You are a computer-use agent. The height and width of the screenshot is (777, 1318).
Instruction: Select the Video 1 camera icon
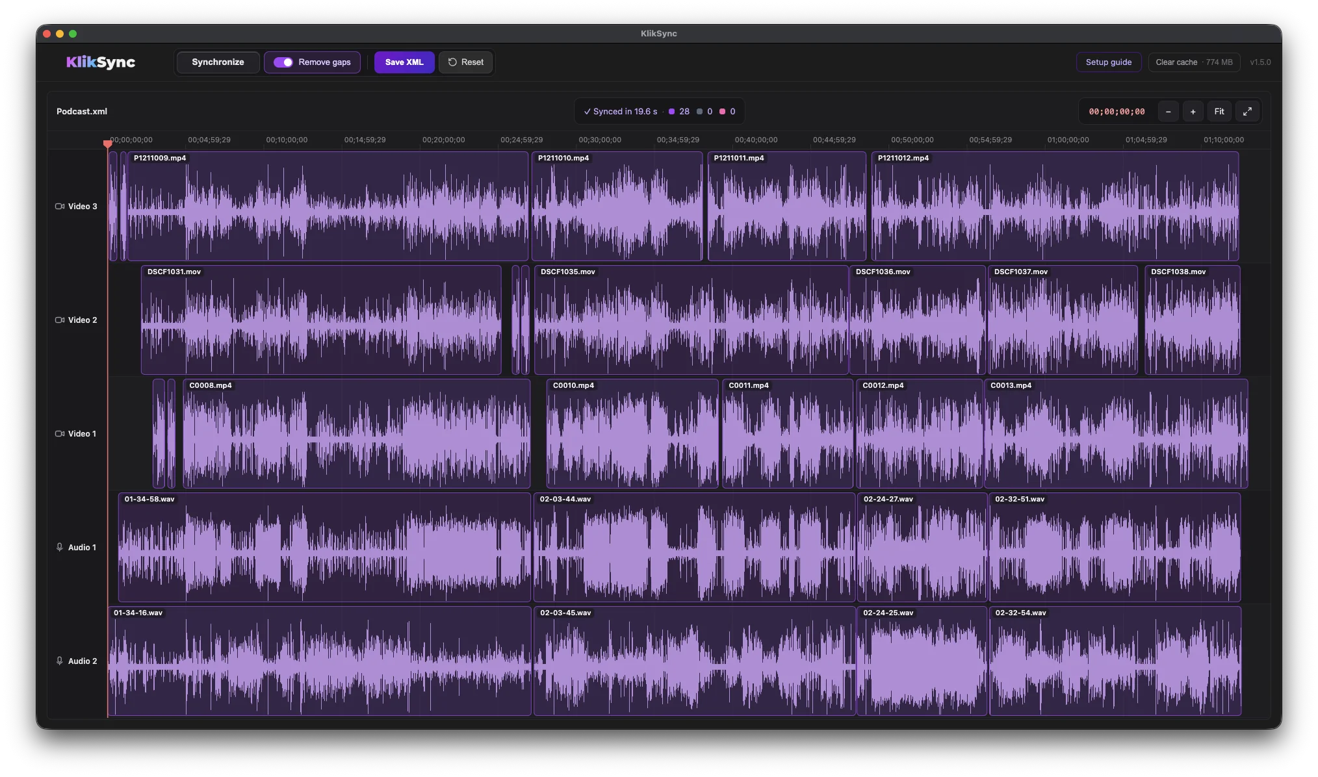coord(60,434)
